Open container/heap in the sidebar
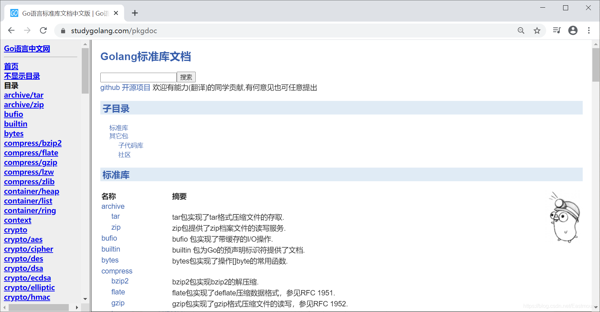 (32, 192)
